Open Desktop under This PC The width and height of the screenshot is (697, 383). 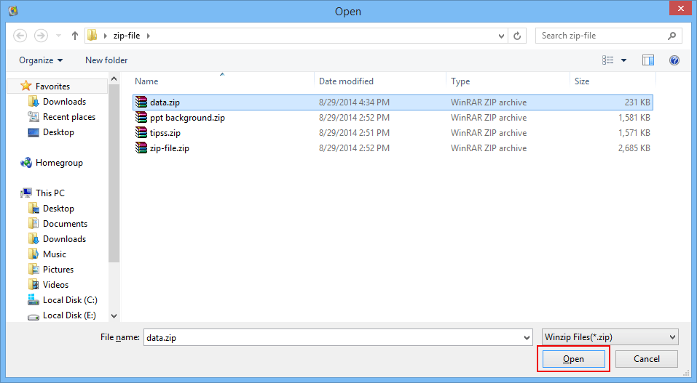[x=58, y=209]
